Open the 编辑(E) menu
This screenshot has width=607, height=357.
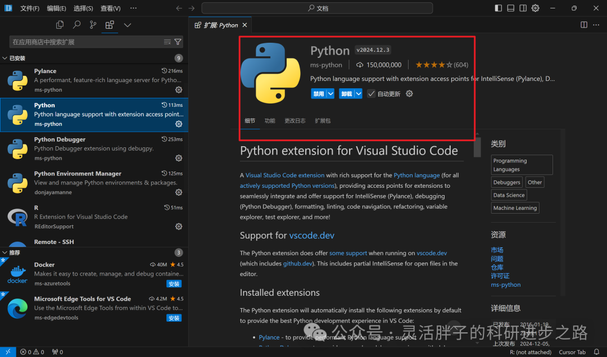tap(56, 8)
